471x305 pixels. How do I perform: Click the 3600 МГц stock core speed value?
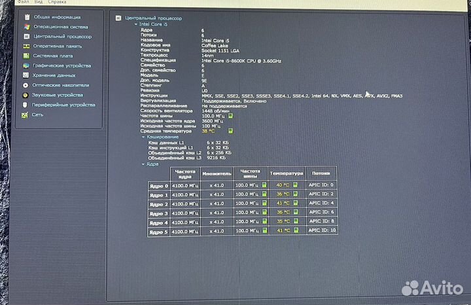click(x=213, y=121)
